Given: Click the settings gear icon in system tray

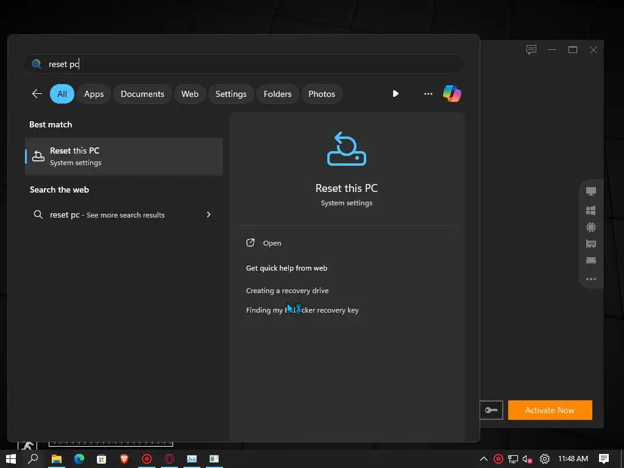Looking at the screenshot, I should coord(544,459).
